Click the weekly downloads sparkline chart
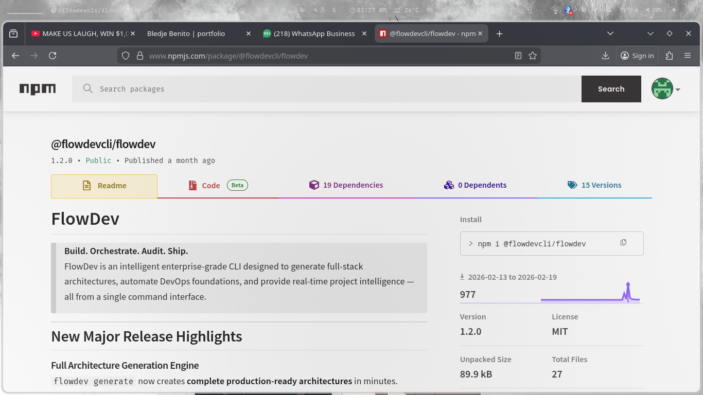This screenshot has width=703, height=395. click(590, 293)
